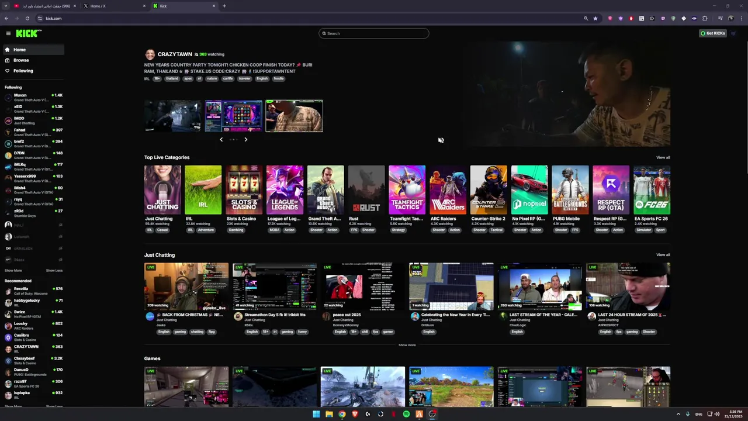Open the Just Chatting category card
Screen dimensions: 748x421
pos(162,190)
